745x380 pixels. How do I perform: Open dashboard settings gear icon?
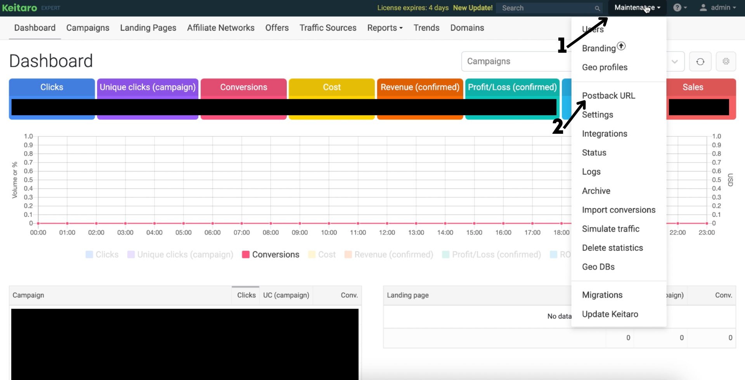pos(726,62)
